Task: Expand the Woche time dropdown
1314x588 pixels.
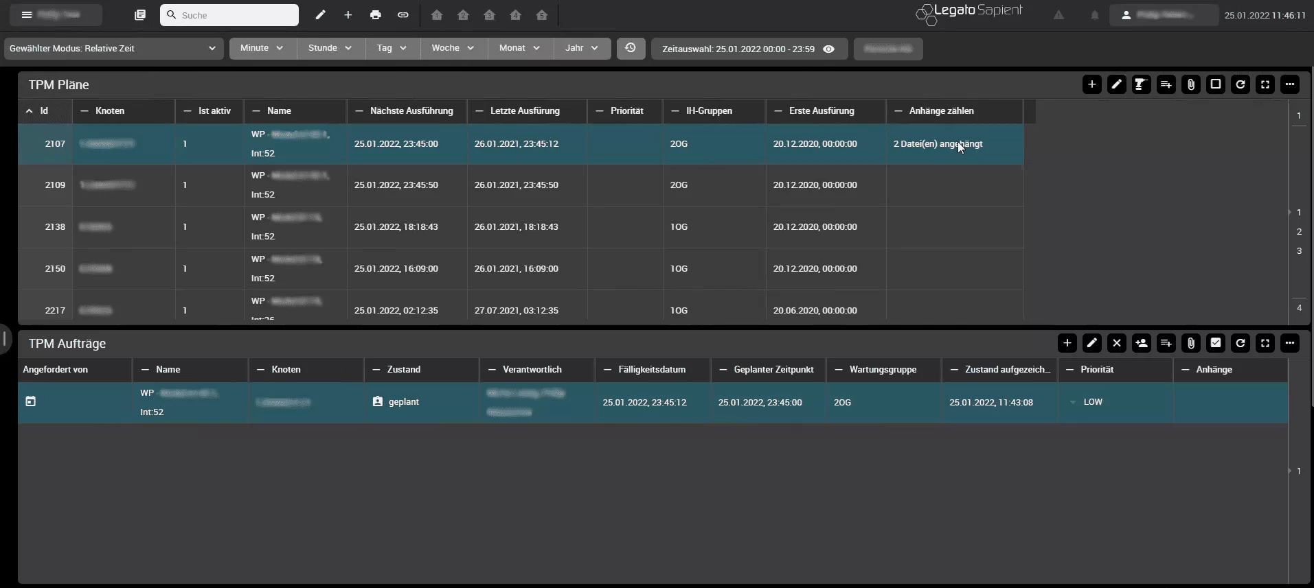Action: 453,48
